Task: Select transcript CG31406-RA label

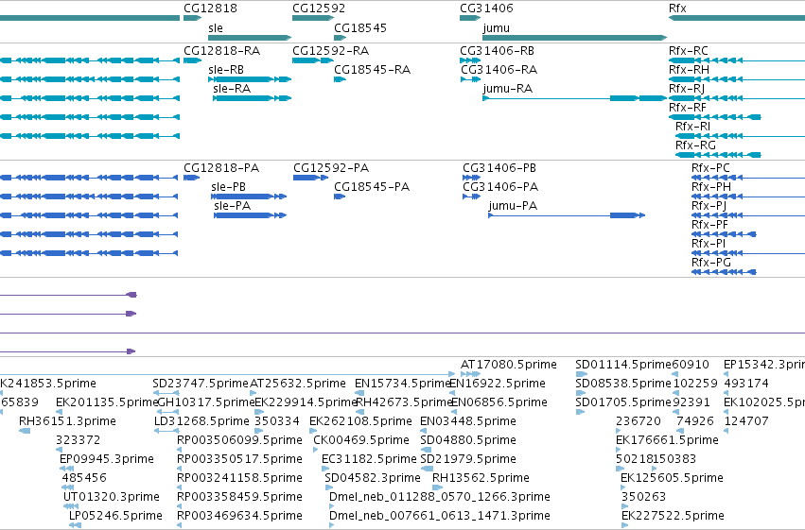Action: (x=499, y=70)
